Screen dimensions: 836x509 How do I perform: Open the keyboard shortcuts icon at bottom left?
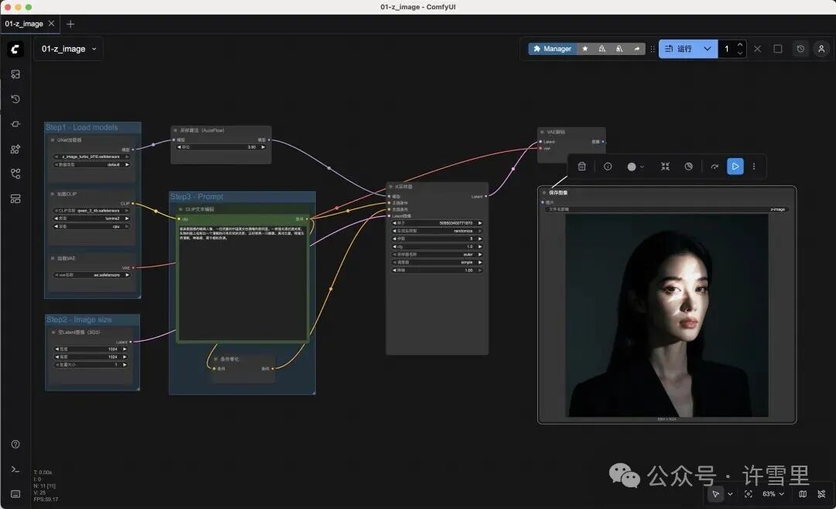(x=15, y=494)
